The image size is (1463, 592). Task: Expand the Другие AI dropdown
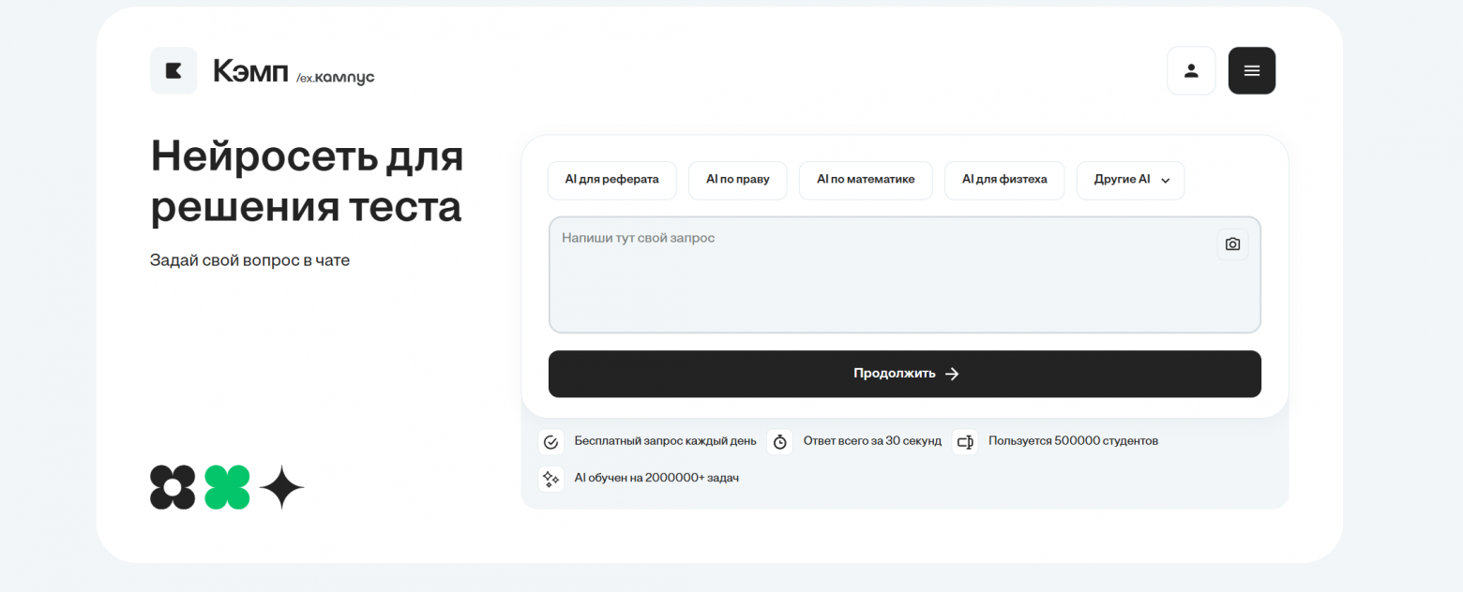(x=1130, y=180)
